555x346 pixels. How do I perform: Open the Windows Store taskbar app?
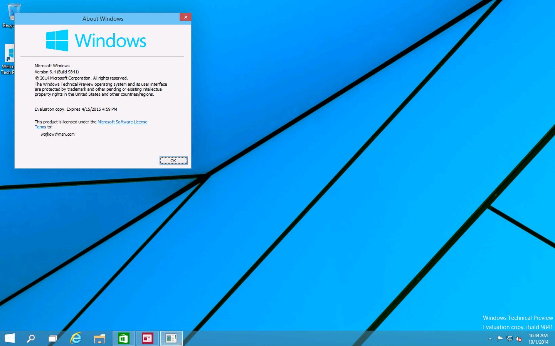(123, 338)
